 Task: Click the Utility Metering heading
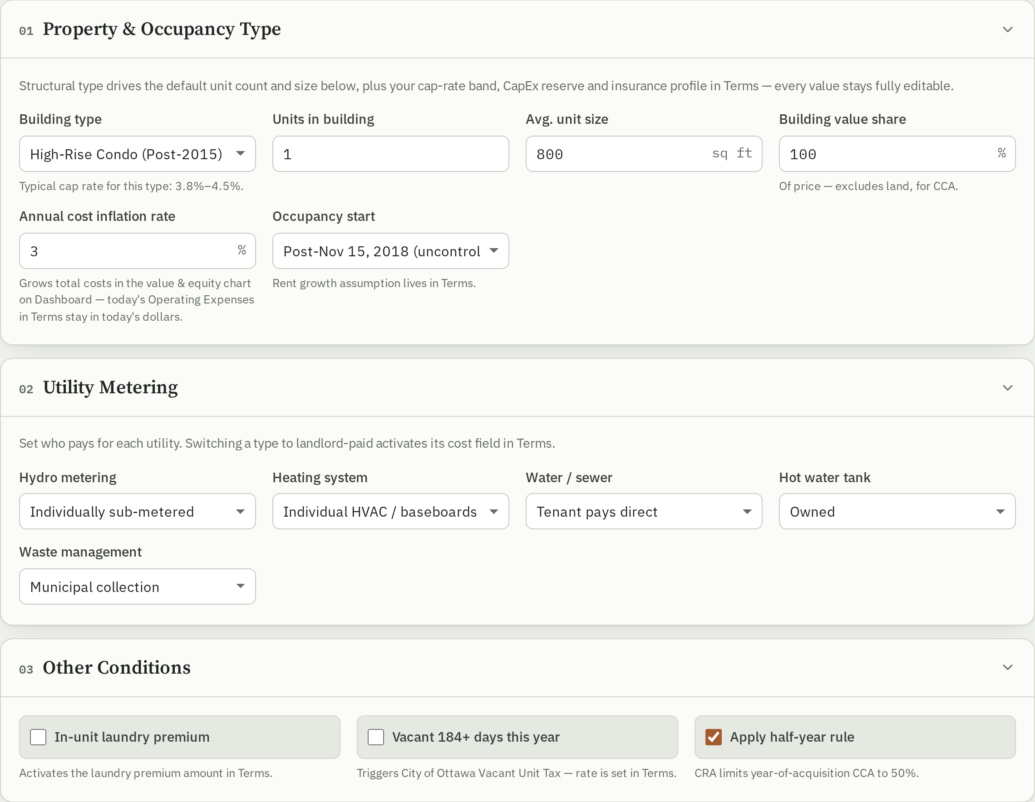tap(110, 388)
